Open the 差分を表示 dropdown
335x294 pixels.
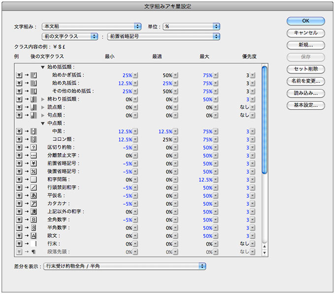point(124,266)
